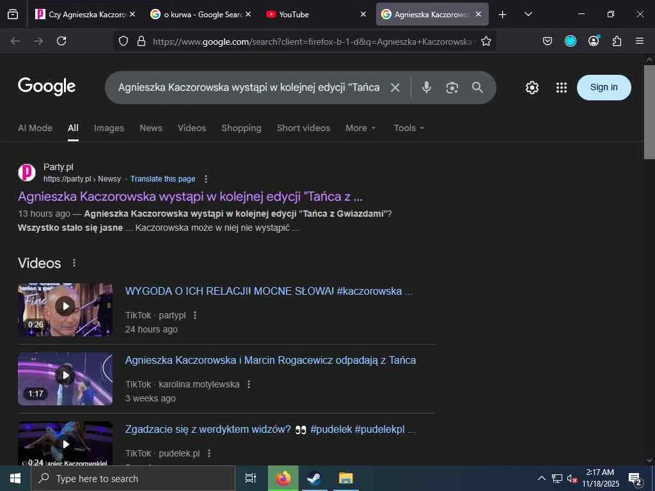Close the YouTube tab

coord(363,14)
